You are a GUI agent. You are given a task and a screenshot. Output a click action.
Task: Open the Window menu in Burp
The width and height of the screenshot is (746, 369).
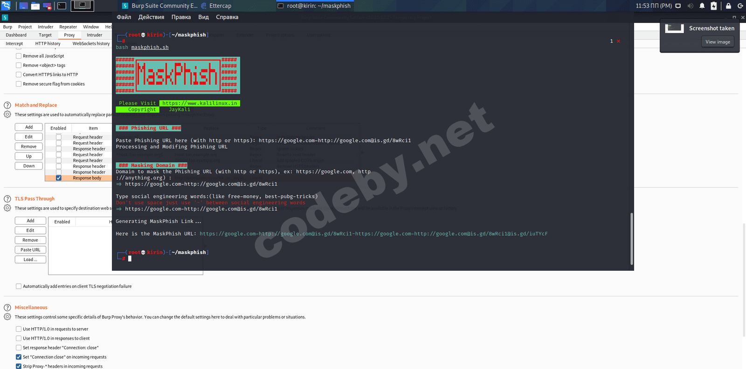[x=91, y=27]
